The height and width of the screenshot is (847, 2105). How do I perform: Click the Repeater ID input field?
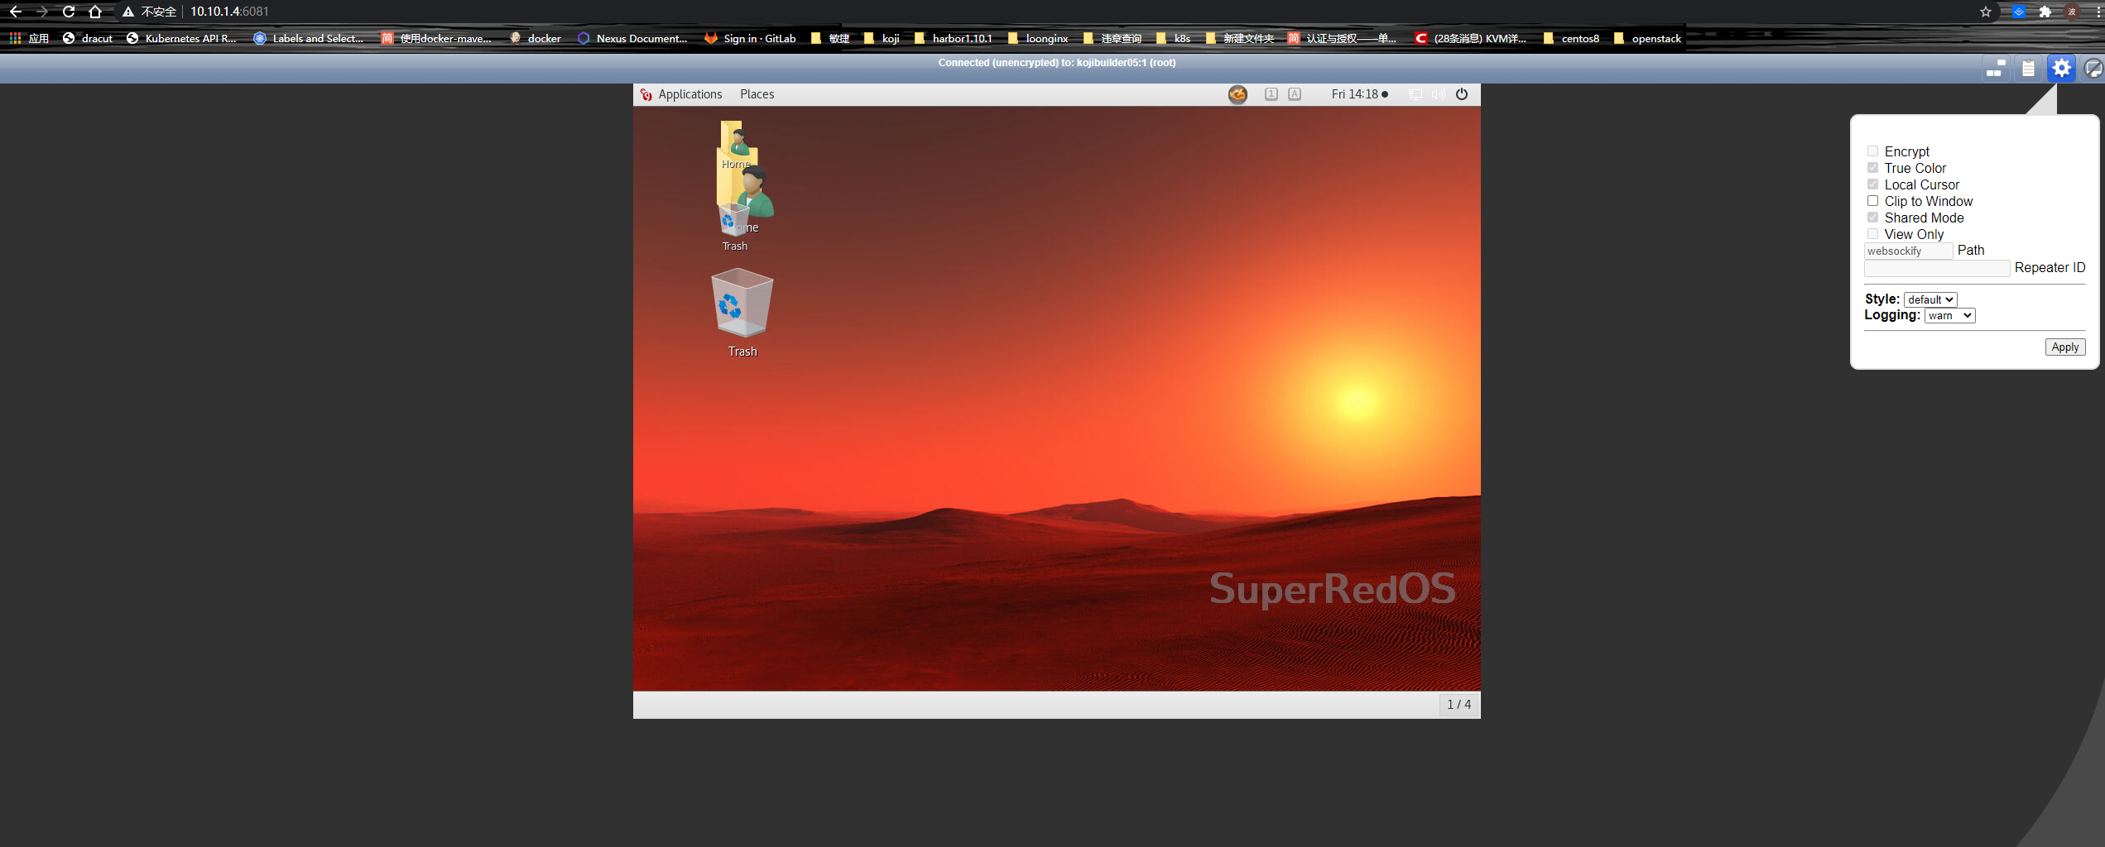point(1936,268)
